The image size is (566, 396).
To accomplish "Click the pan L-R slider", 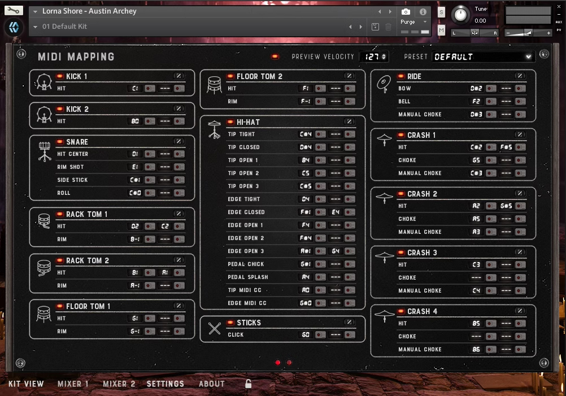I will pos(474,33).
